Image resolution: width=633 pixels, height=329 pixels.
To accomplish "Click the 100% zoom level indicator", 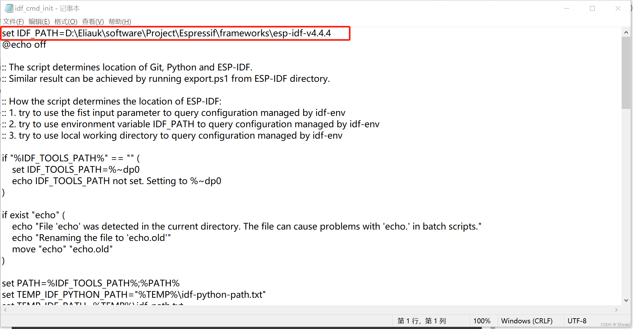I will (x=482, y=321).
